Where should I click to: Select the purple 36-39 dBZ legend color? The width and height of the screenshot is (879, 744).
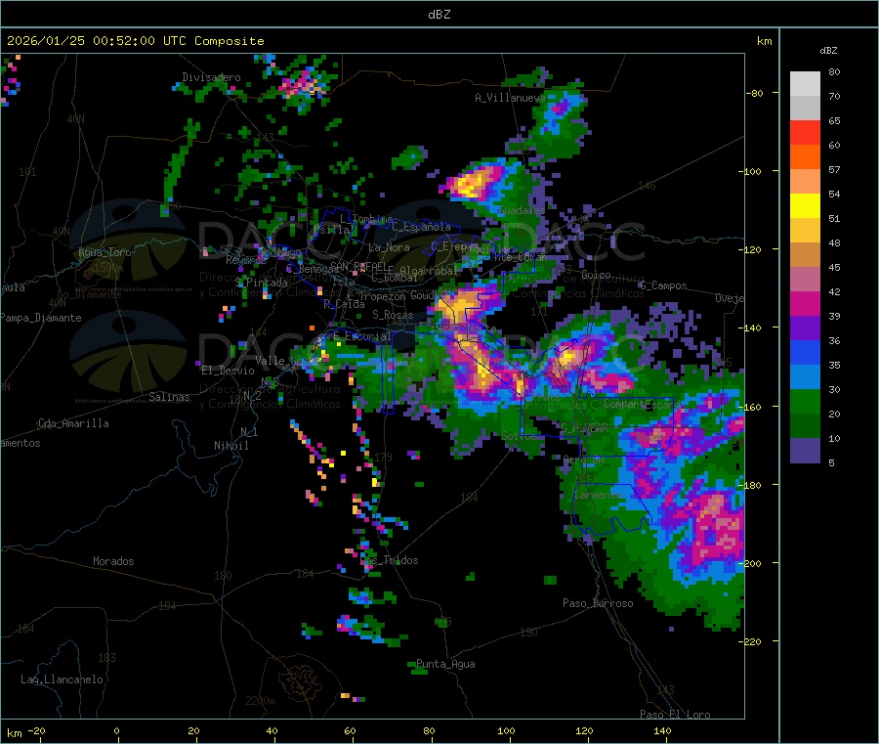tap(805, 328)
